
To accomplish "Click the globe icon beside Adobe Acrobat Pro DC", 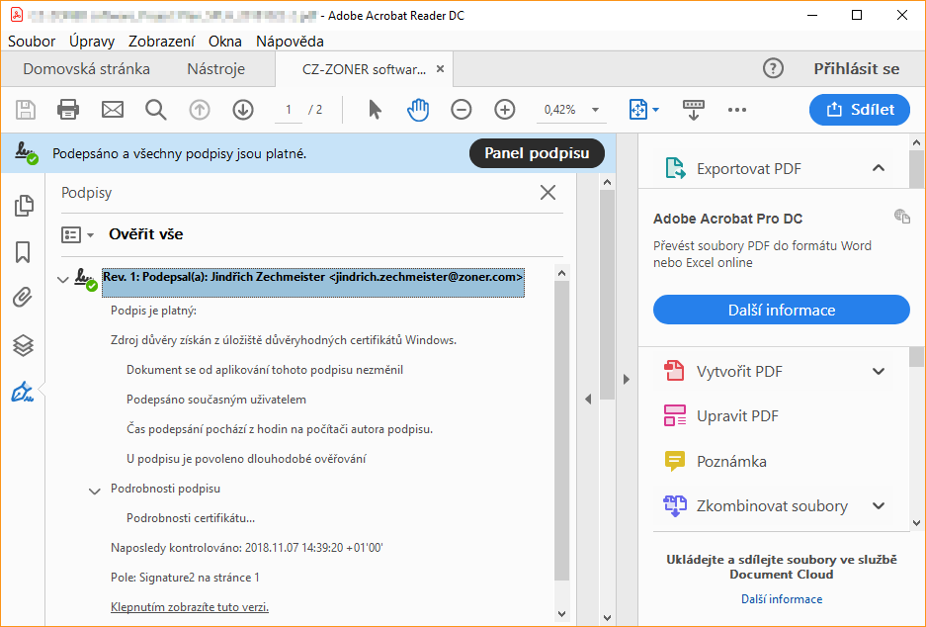I will [x=901, y=217].
